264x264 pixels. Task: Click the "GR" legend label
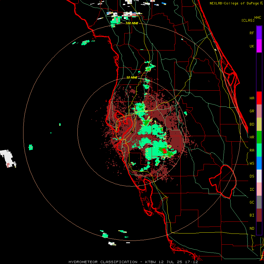coord(252,111)
